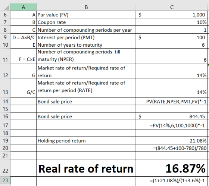Click 'Bond sale price' in row 16
The image size is (209, 186).
coord(86,117)
